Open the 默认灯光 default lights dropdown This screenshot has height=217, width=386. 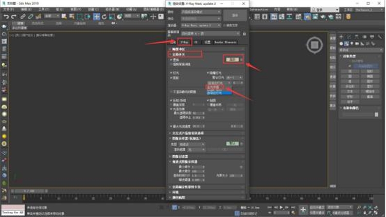[234, 78]
